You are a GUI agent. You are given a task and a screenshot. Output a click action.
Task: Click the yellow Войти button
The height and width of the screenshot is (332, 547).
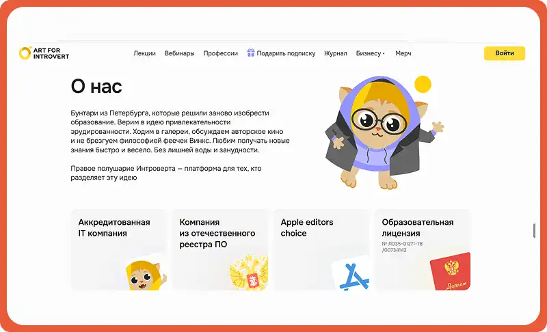(x=505, y=53)
